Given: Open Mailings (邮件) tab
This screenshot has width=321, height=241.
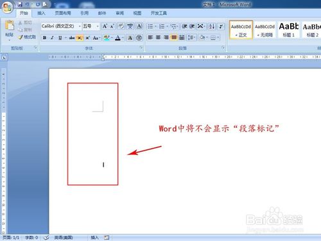Looking at the screenshot, I should (102, 13).
